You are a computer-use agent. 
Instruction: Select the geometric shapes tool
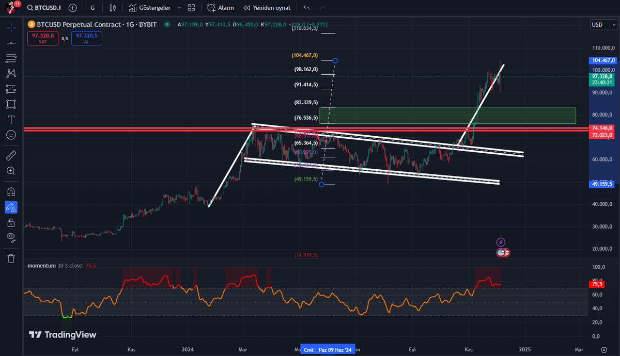coord(11,104)
